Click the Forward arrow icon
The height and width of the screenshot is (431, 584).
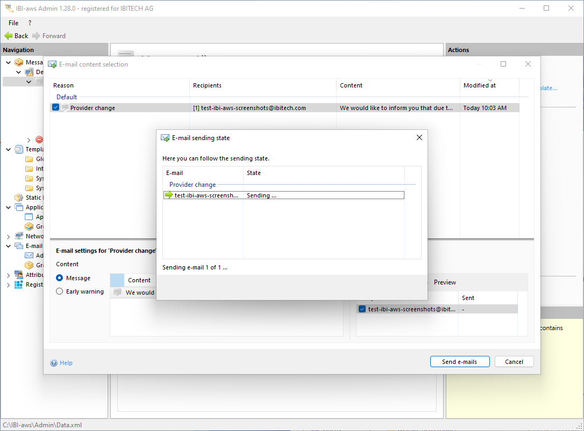click(x=36, y=36)
